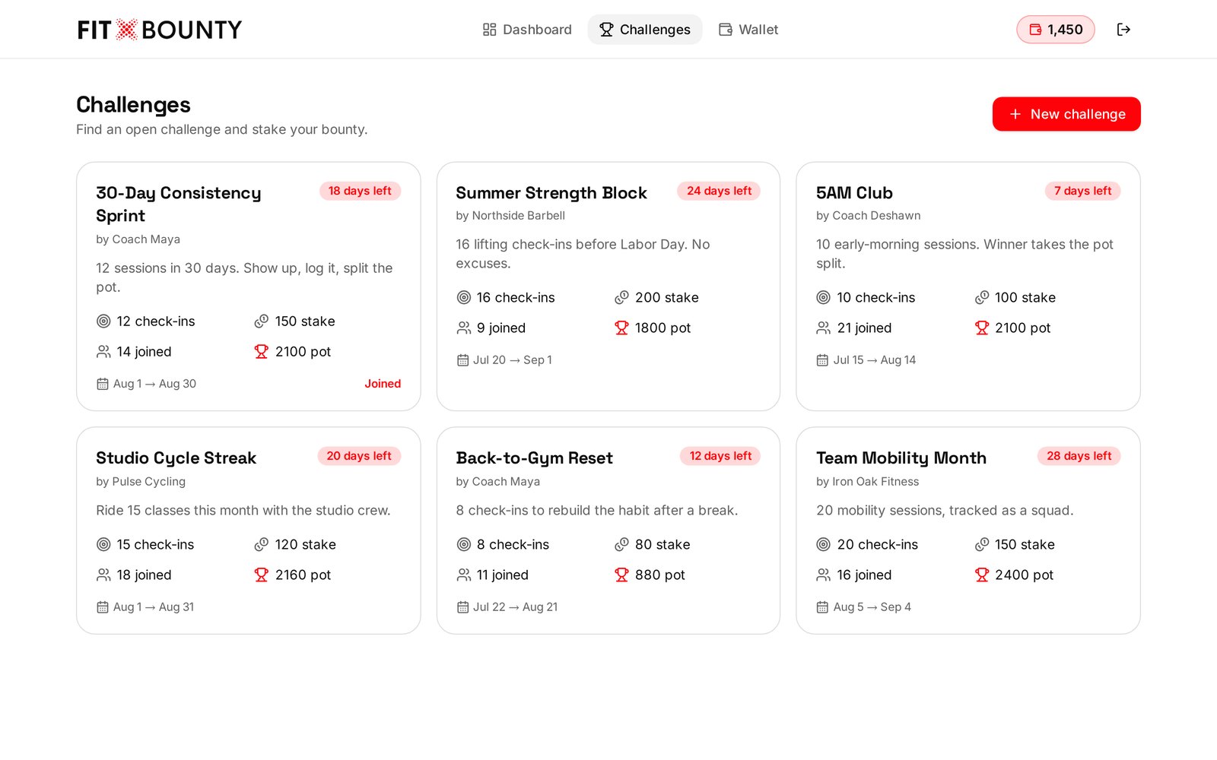Viewport: 1217px width, 760px height.
Task: Click the trophy icon beside 2100 pot in 30-Day Sprint
Action: click(262, 352)
